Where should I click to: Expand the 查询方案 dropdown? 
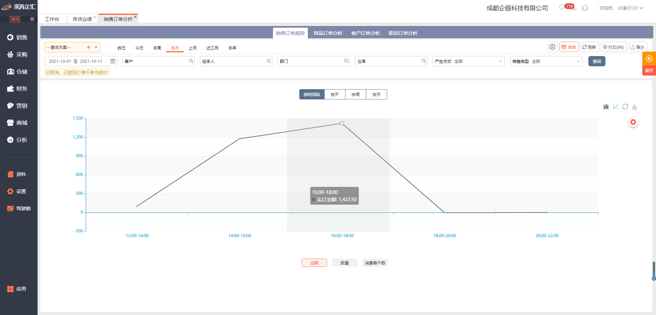click(x=96, y=47)
